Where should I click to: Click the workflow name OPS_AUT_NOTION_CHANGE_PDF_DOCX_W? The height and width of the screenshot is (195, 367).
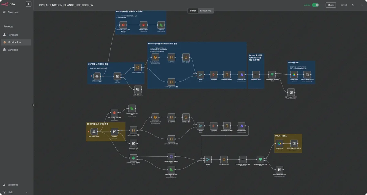click(66, 5)
